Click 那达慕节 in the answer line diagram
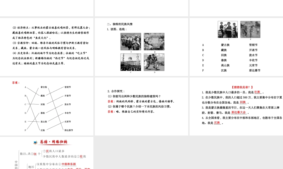The width and height of the screenshot is (283, 169). [69, 130]
